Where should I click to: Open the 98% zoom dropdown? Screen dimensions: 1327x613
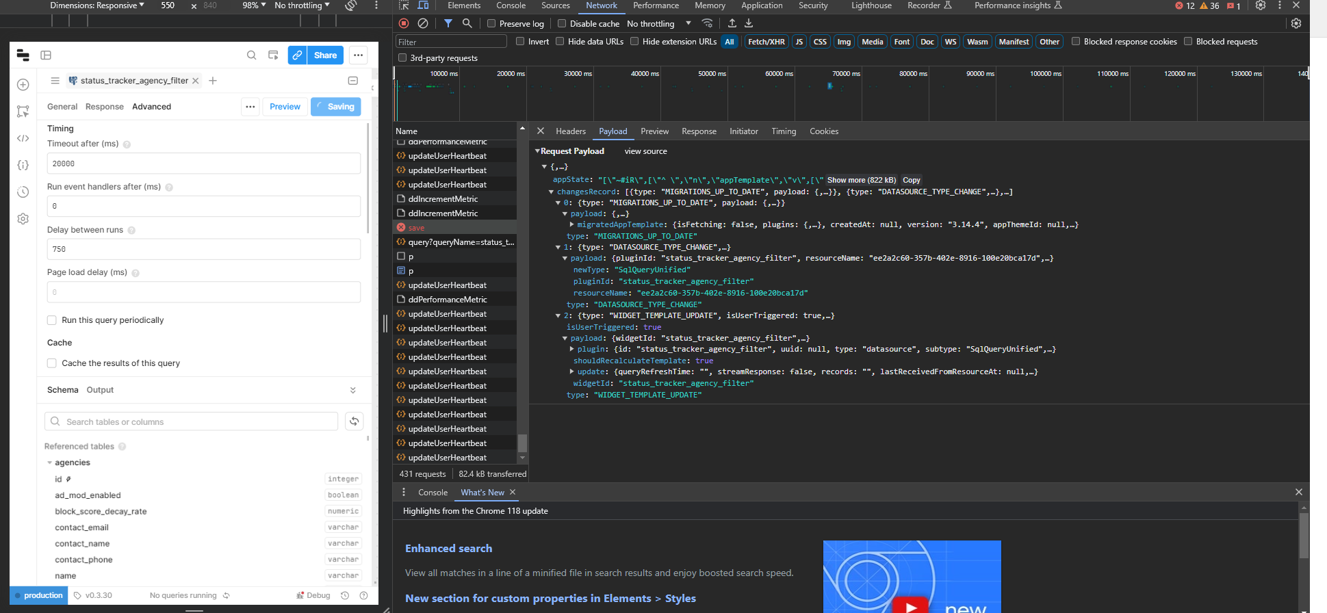click(x=254, y=5)
